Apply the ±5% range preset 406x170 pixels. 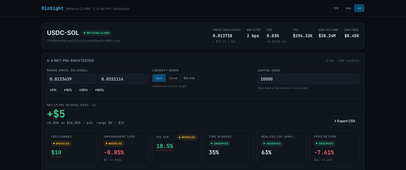point(53,90)
